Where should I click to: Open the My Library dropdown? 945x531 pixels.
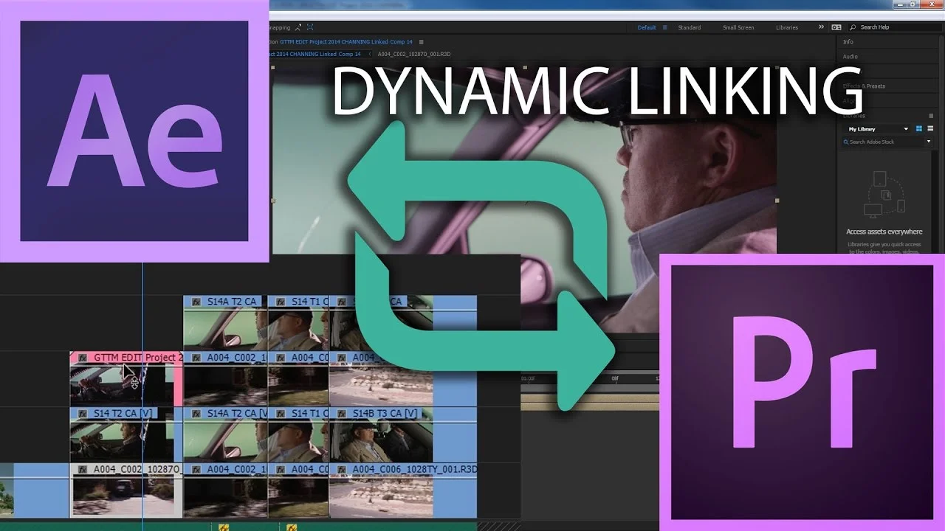pyautogui.click(x=879, y=129)
